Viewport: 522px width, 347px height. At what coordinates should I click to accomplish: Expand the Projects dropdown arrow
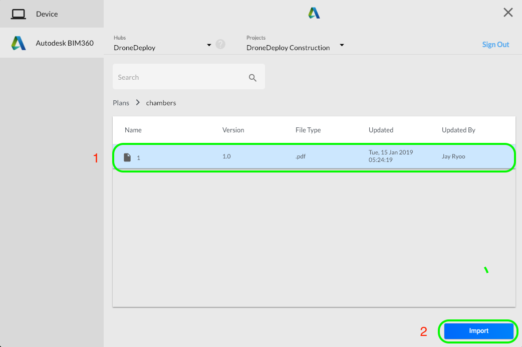(x=342, y=45)
